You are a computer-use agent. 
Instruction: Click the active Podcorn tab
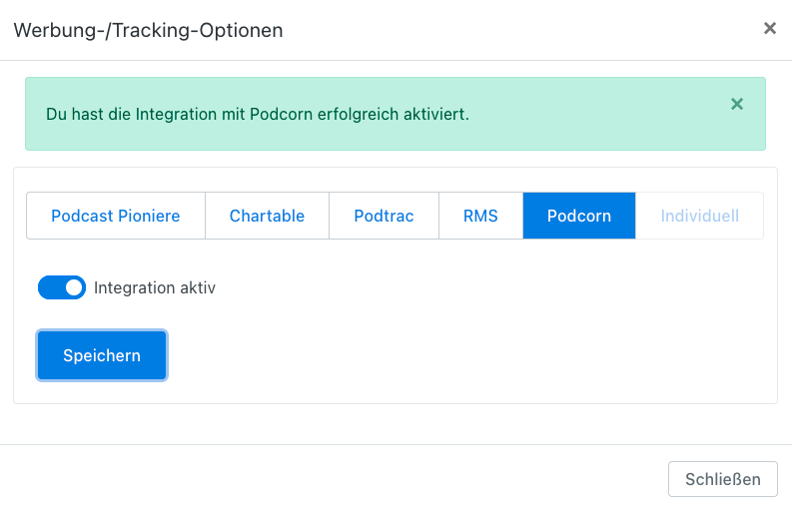(579, 216)
